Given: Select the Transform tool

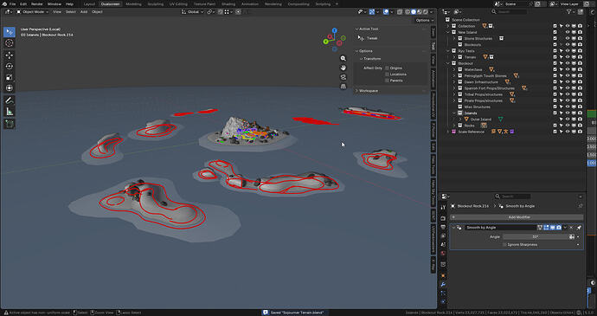Looking at the screenshot, I should coord(10,88).
